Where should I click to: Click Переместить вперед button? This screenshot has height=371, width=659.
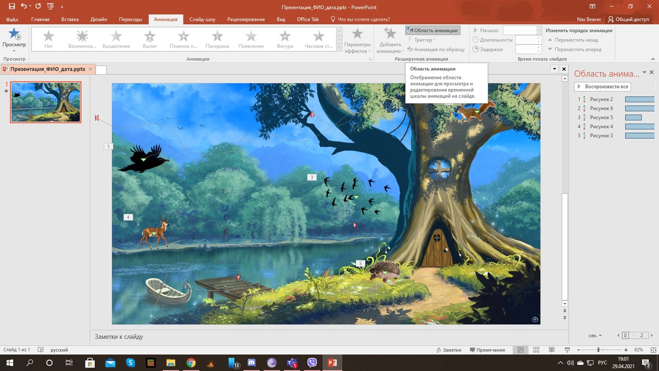(574, 49)
